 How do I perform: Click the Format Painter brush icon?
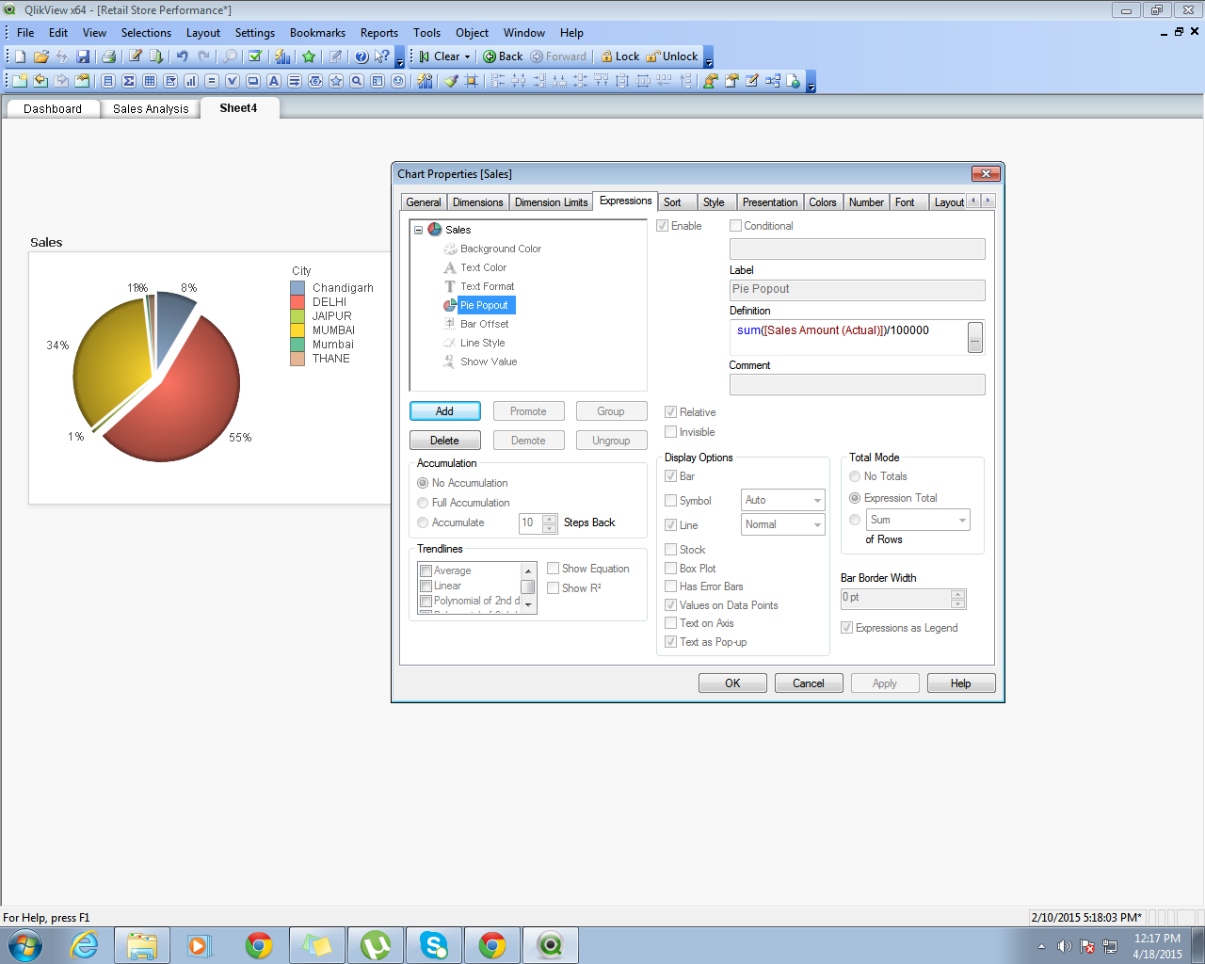click(451, 81)
